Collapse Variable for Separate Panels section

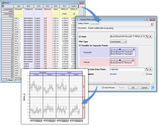tap(80, 46)
